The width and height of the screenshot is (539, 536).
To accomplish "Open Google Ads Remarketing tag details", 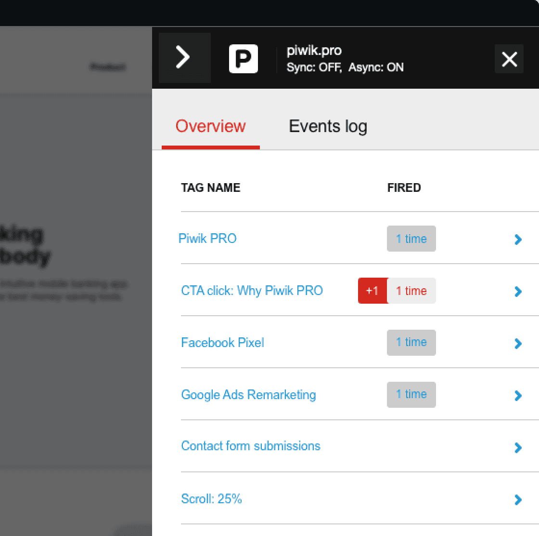I will point(248,395).
